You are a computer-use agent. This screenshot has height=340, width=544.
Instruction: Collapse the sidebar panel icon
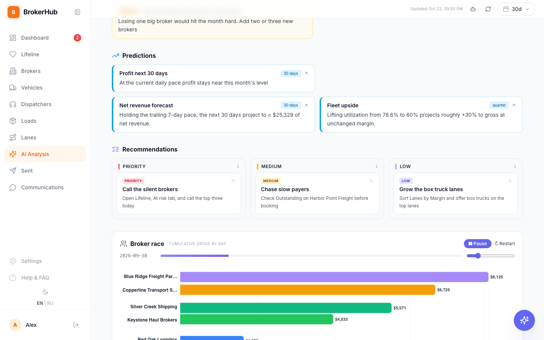tap(77, 12)
